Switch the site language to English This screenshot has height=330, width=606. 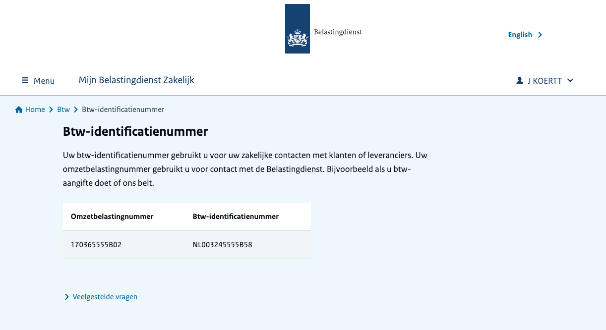520,35
